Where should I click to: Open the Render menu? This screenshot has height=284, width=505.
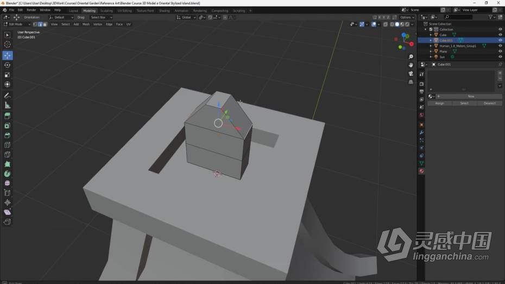click(x=31, y=10)
